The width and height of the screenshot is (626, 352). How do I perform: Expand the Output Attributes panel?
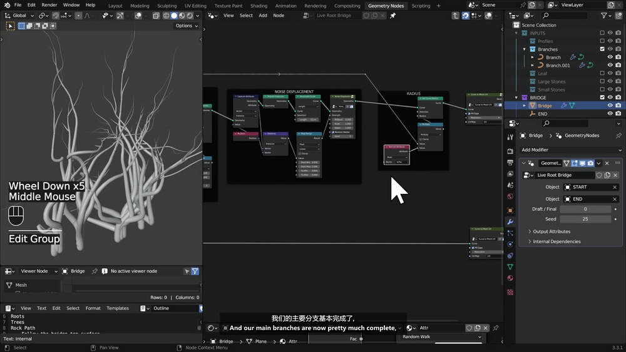coord(552,231)
